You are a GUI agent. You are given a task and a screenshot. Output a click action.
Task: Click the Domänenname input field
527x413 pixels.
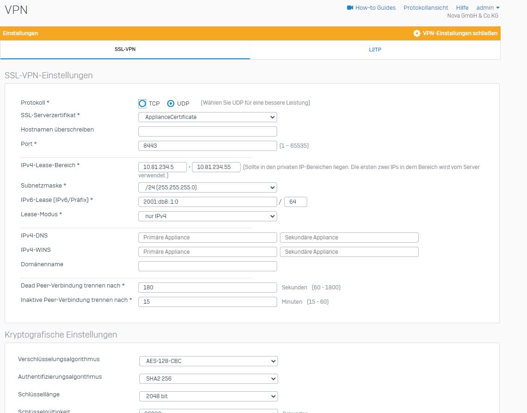pos(208,266)
